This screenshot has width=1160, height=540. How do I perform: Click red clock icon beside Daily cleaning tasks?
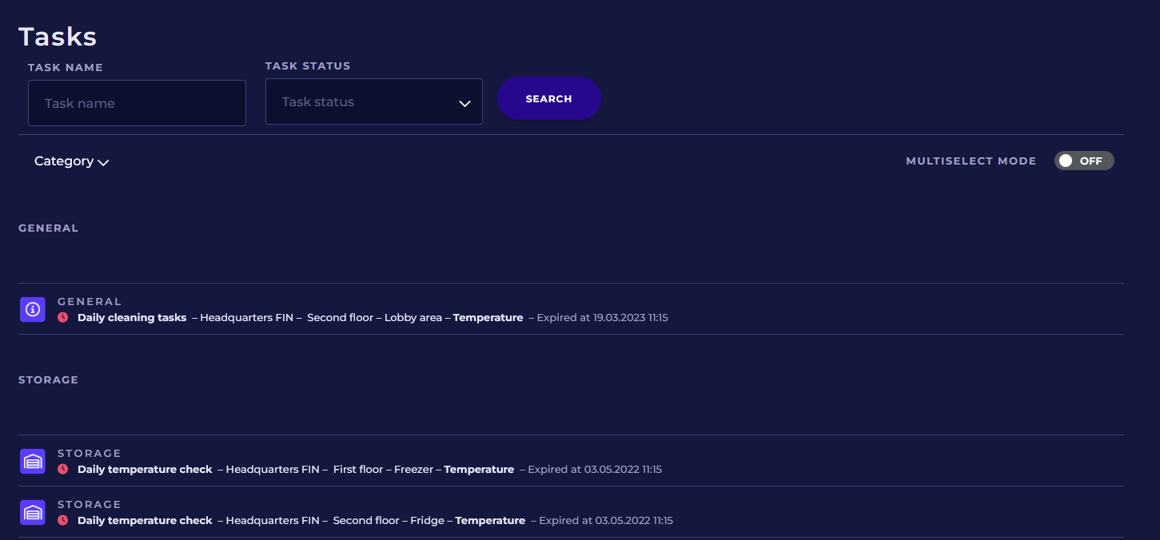coord(63,317)
